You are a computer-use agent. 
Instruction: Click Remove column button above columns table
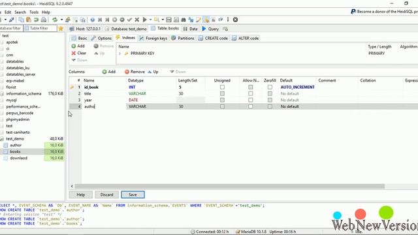click(x=135, y=72)
